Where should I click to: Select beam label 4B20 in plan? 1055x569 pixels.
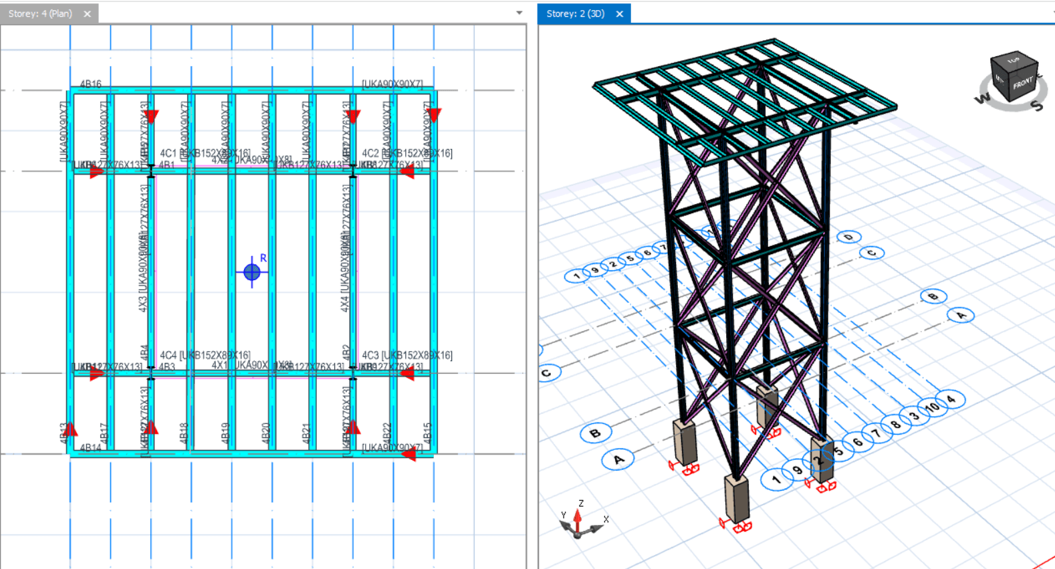pyautogui.click(x=265, y=432)
